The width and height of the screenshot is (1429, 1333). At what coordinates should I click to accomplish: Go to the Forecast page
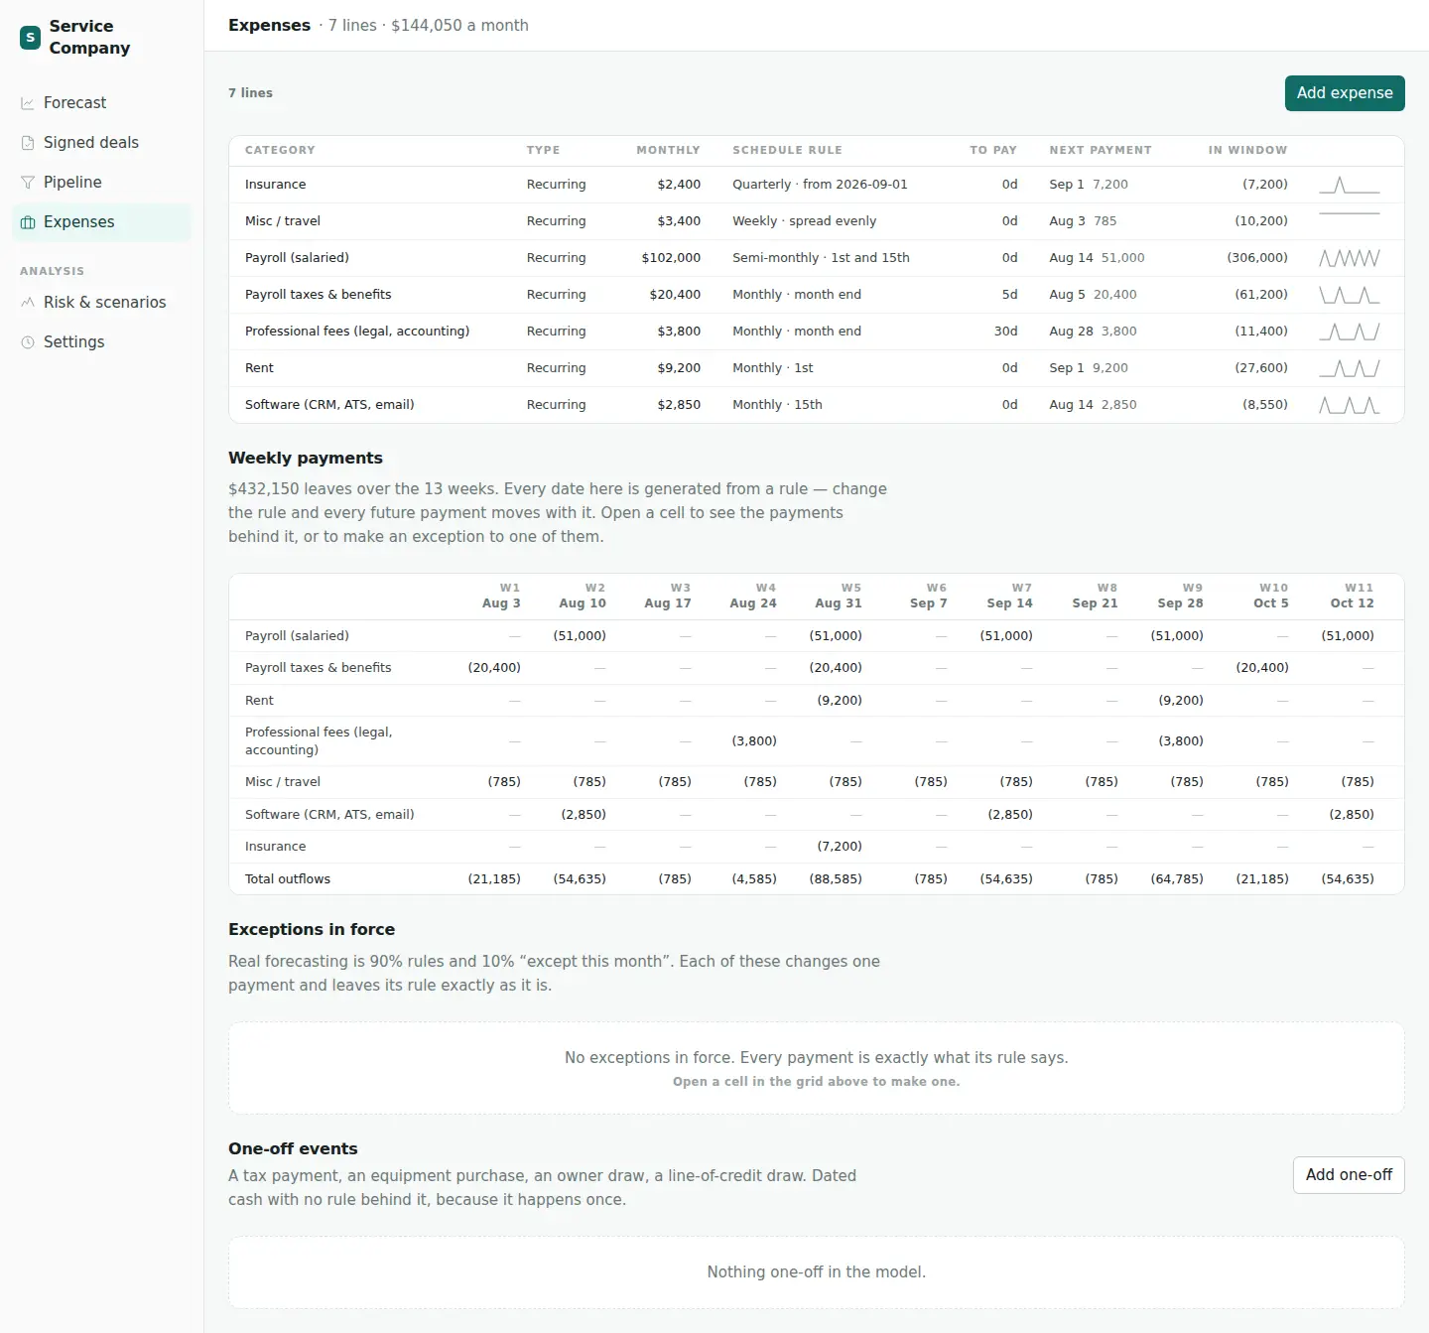coord(101,103)
